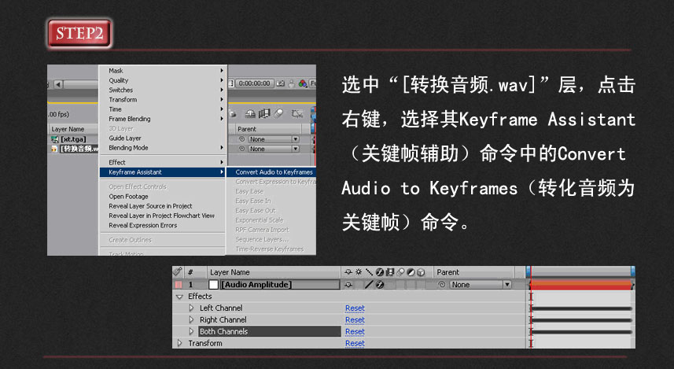Viewport: 674px width, 369px height.
Task: Click the red Audio Amplitude layer duration bar
Action: tap(581, 285)
